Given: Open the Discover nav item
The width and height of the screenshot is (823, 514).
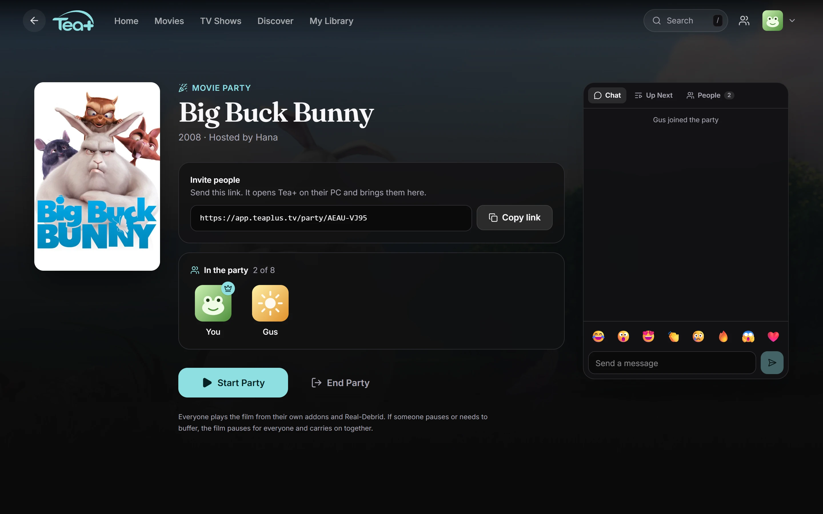Looking at the screenshot, I should tap(275, 21).
